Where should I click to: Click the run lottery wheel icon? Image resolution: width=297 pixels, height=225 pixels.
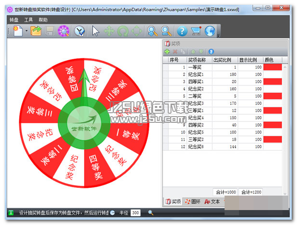pyautogui.click(x=63, y=31)
